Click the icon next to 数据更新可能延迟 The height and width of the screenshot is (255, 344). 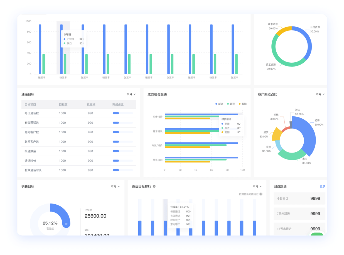261,194
